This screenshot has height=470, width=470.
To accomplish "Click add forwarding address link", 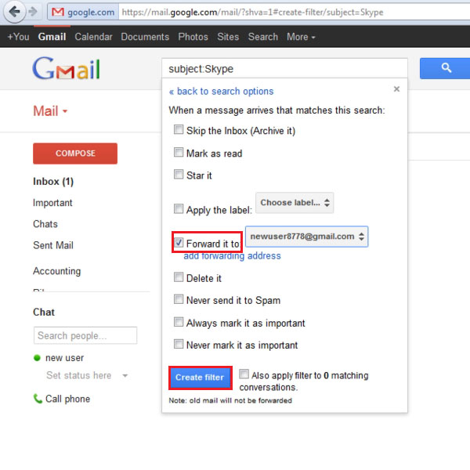I will 233,256.
